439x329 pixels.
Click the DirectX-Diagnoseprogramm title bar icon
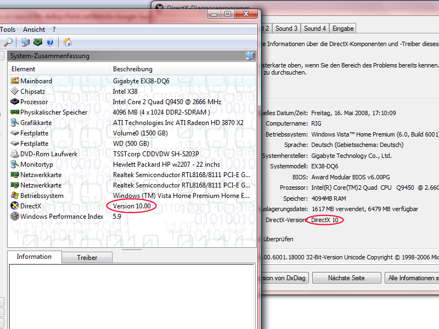tap(159, 7)
